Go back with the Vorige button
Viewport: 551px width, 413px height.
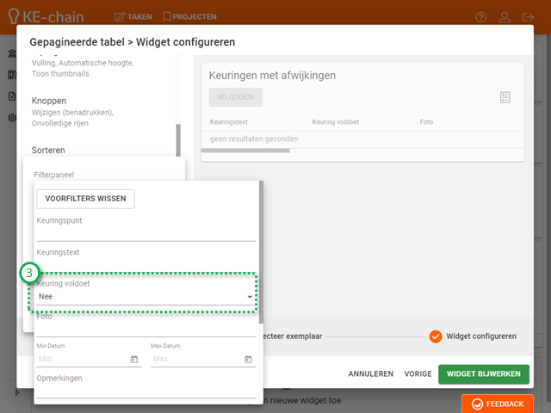418,374
